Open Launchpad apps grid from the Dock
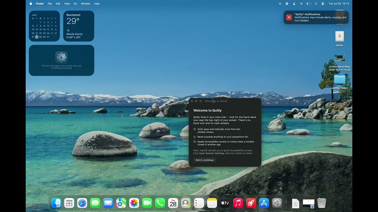The image size is (378, 212). (x=69, y=203)
